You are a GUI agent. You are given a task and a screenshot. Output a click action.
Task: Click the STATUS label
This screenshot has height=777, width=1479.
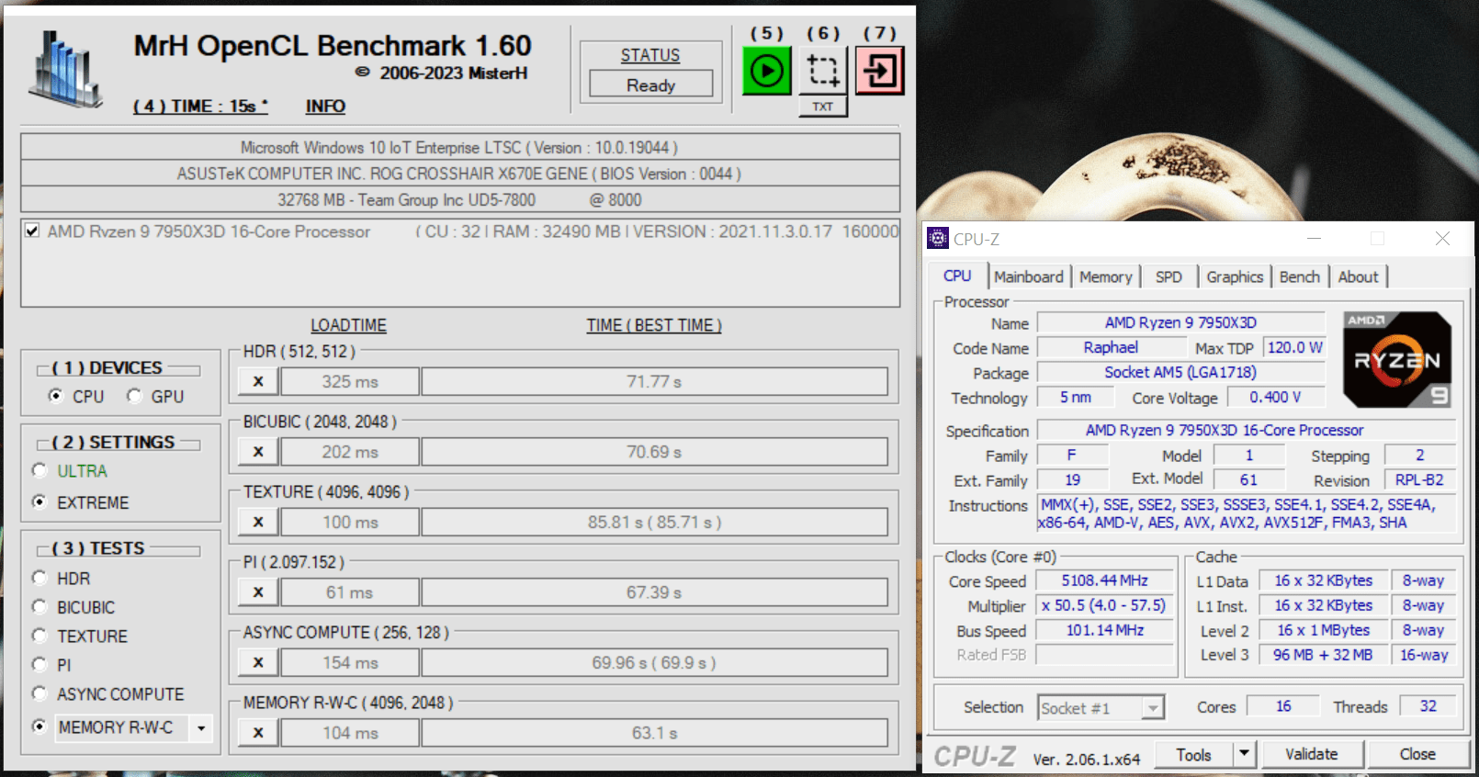[x=650, y=55]
